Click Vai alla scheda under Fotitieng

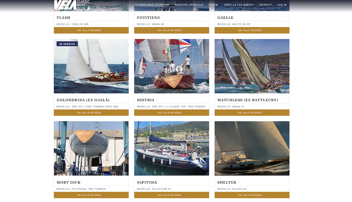(172, 30)
